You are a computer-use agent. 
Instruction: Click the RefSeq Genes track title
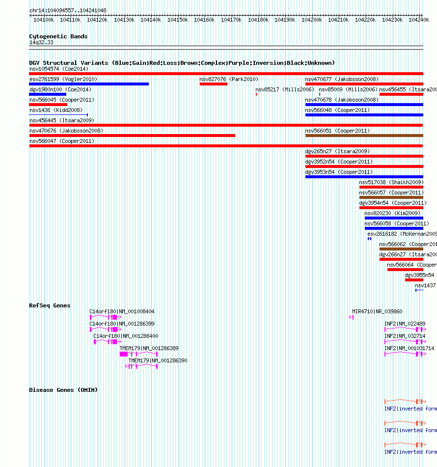(x=50, y=305)
